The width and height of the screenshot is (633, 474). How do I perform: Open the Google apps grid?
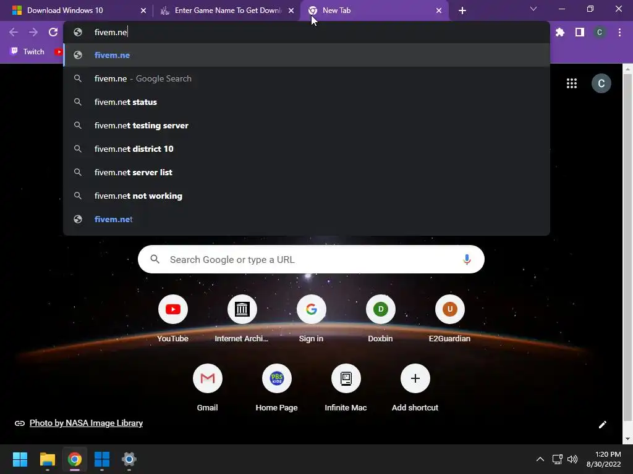coord(572,83)
